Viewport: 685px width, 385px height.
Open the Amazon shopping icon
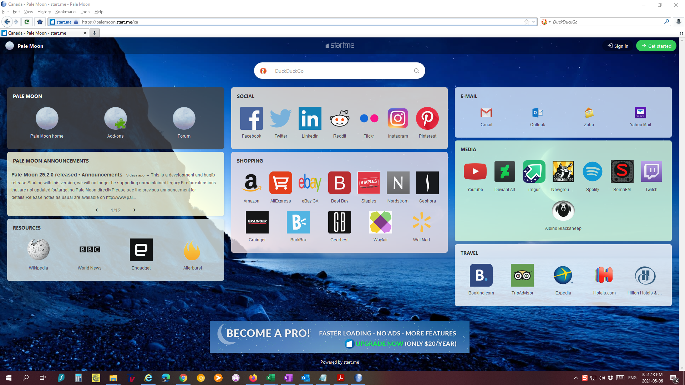(252, 183)
